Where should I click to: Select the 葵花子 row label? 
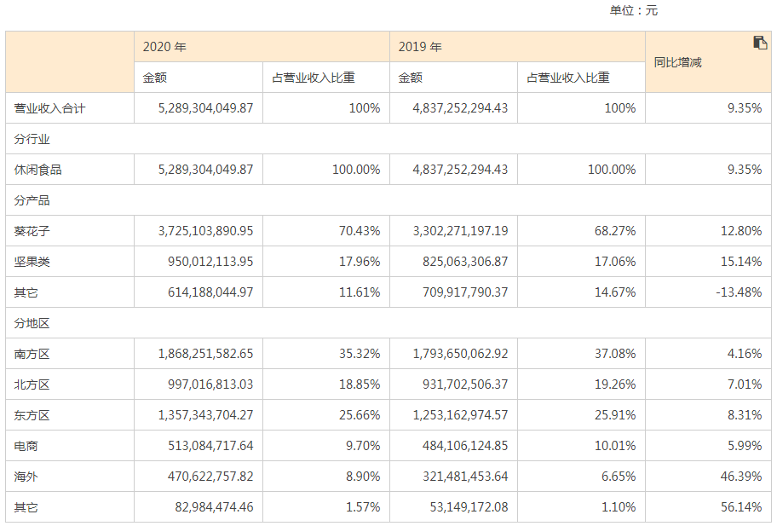[32, 231]
